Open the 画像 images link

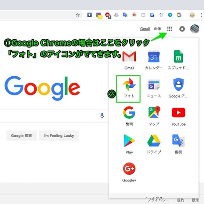(158, 29)
